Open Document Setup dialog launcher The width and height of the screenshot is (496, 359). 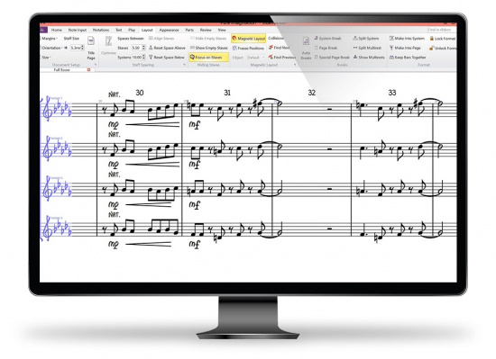(x=96, y=65)
